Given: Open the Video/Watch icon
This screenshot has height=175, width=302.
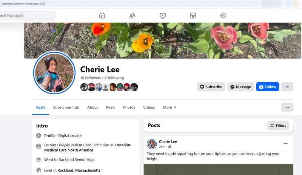Looking at the screenshot, I should (163, 15).
